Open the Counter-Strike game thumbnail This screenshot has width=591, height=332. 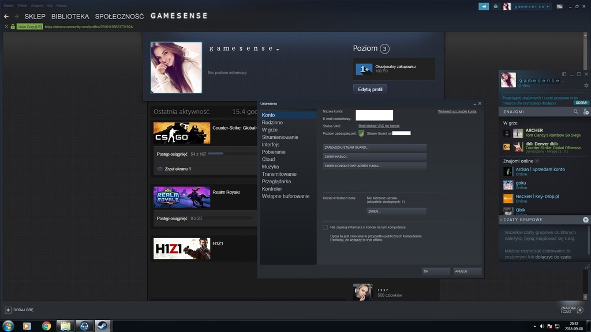pyautogui.click(x=182, y=133)
